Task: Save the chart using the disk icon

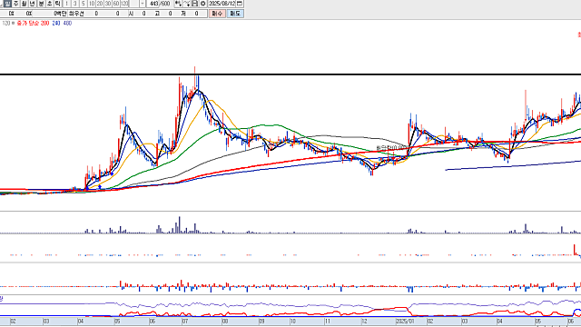Action: click(195, 4)
